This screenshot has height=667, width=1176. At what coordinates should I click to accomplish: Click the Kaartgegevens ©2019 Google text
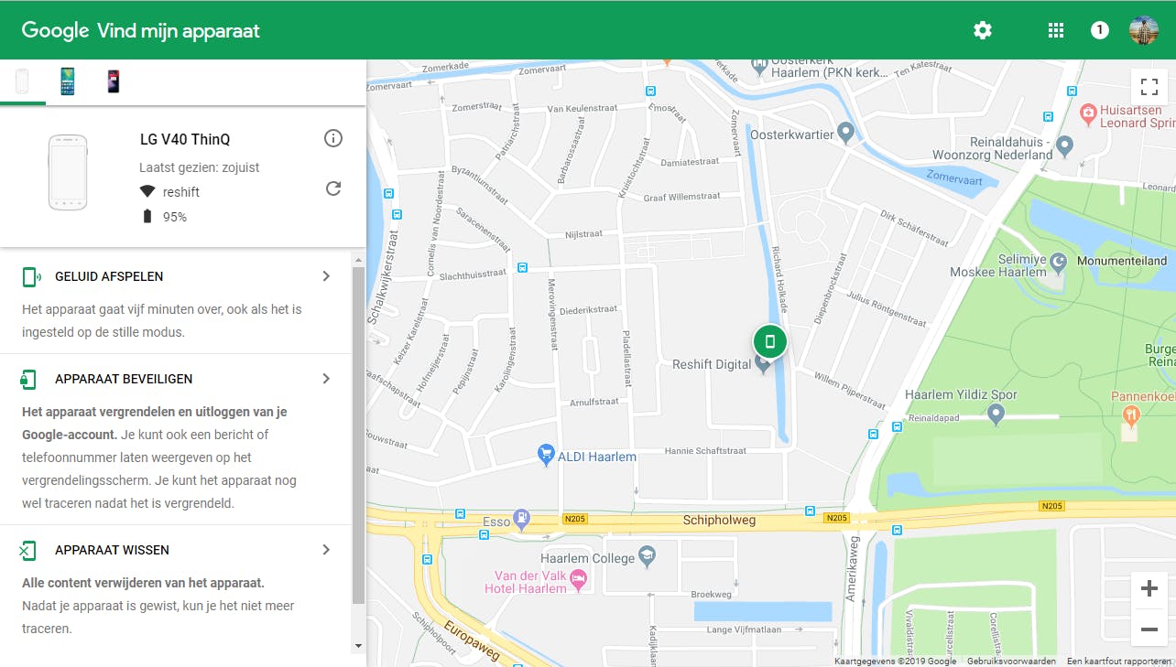[x=895, y=661]
